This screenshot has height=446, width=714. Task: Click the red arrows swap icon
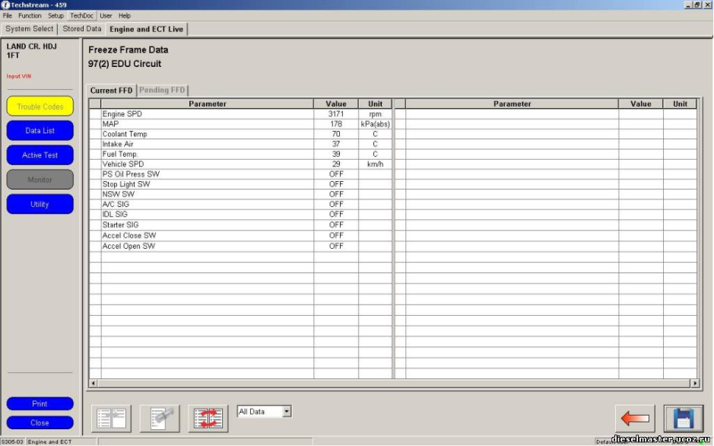click(x=209, y=417)
